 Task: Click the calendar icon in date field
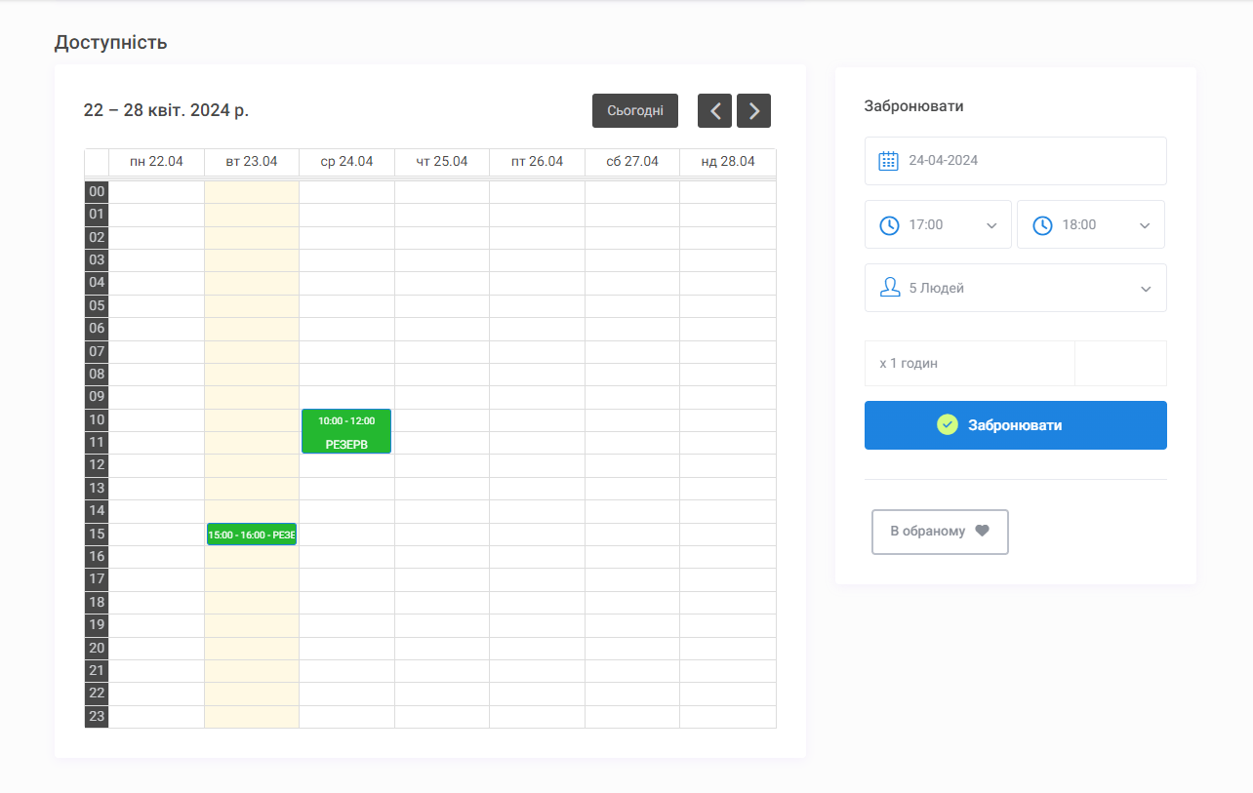[888, 161]
